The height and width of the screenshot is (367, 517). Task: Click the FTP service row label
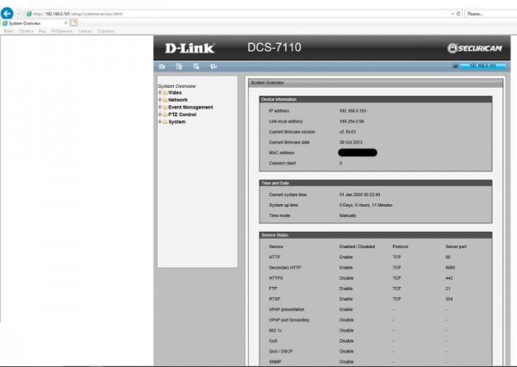click(x=273, y=289)
